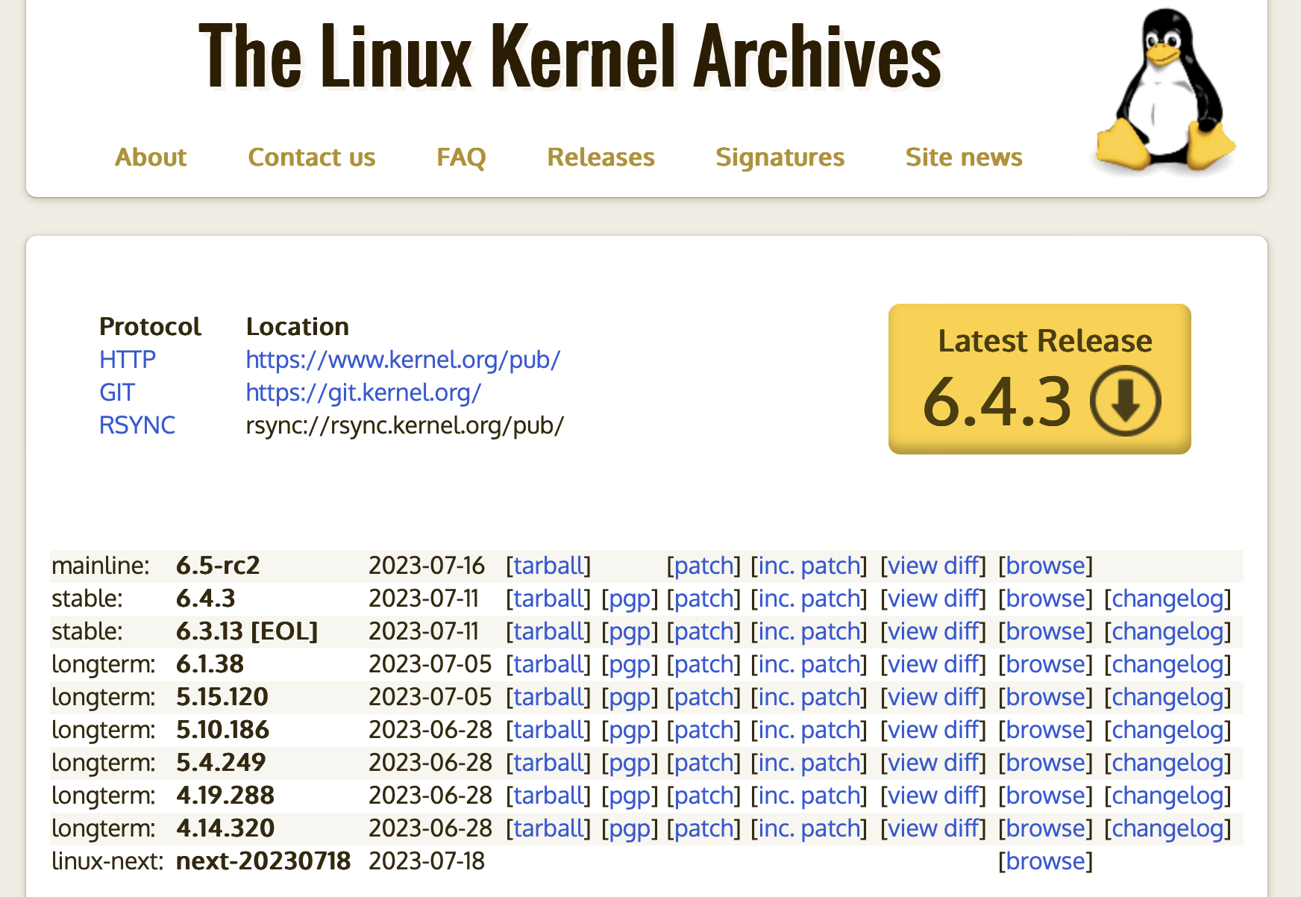
Task: Click the Tux penguin logo
Action: click(1164, 91)
